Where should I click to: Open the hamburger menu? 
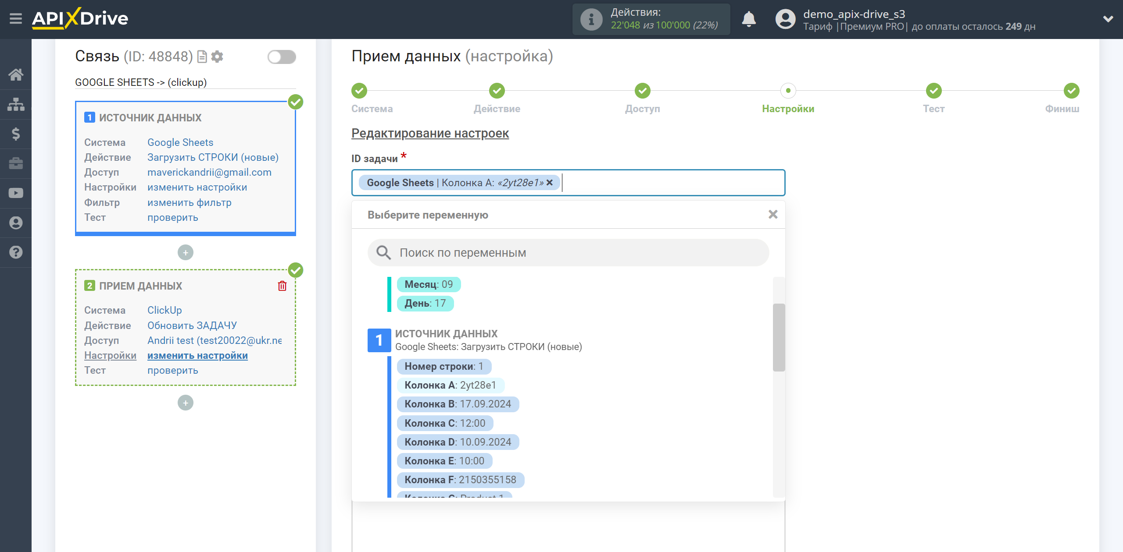(16, 19)
